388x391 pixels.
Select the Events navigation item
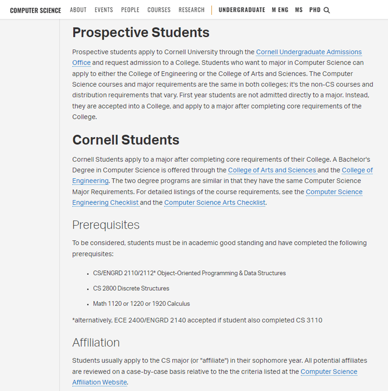coord(104,10)
